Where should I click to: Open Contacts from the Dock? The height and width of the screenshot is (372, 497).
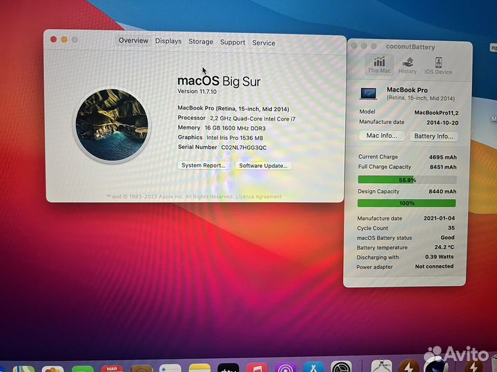142,368
